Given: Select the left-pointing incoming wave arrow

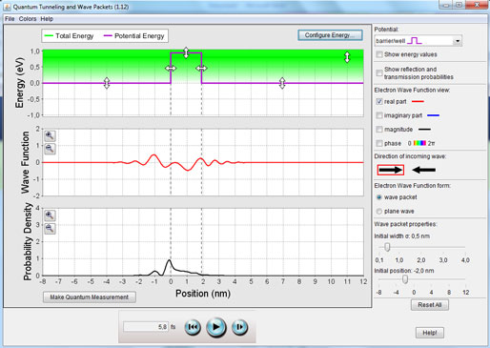Looking at the screenshot, I should coord(423,170).
